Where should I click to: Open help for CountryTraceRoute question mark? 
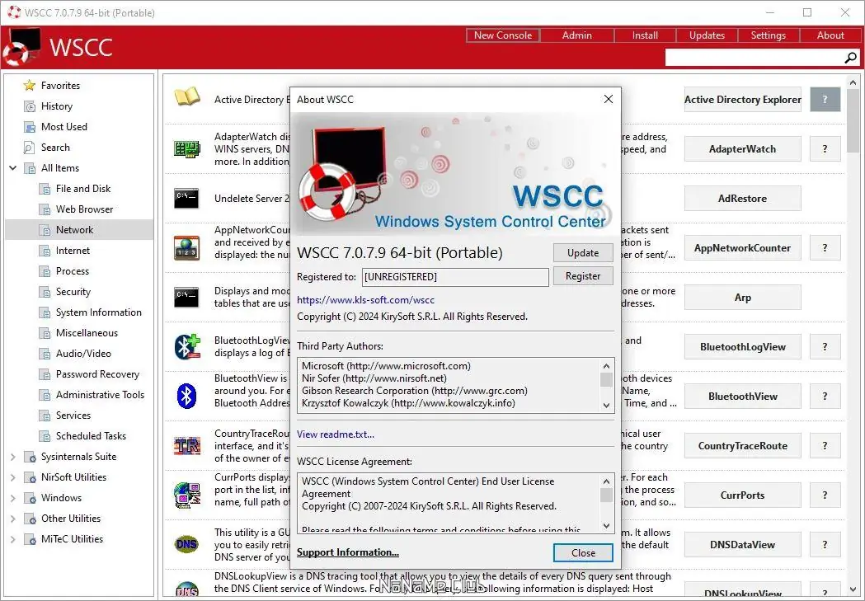pyautogui.click(x=825, y=445)
